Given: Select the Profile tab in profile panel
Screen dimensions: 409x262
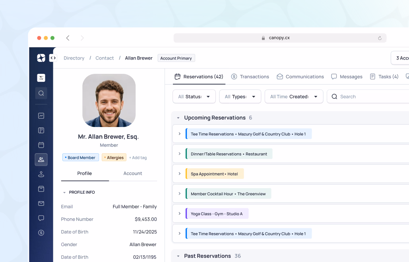Looking at the screenshot, I should pos(85,173).
